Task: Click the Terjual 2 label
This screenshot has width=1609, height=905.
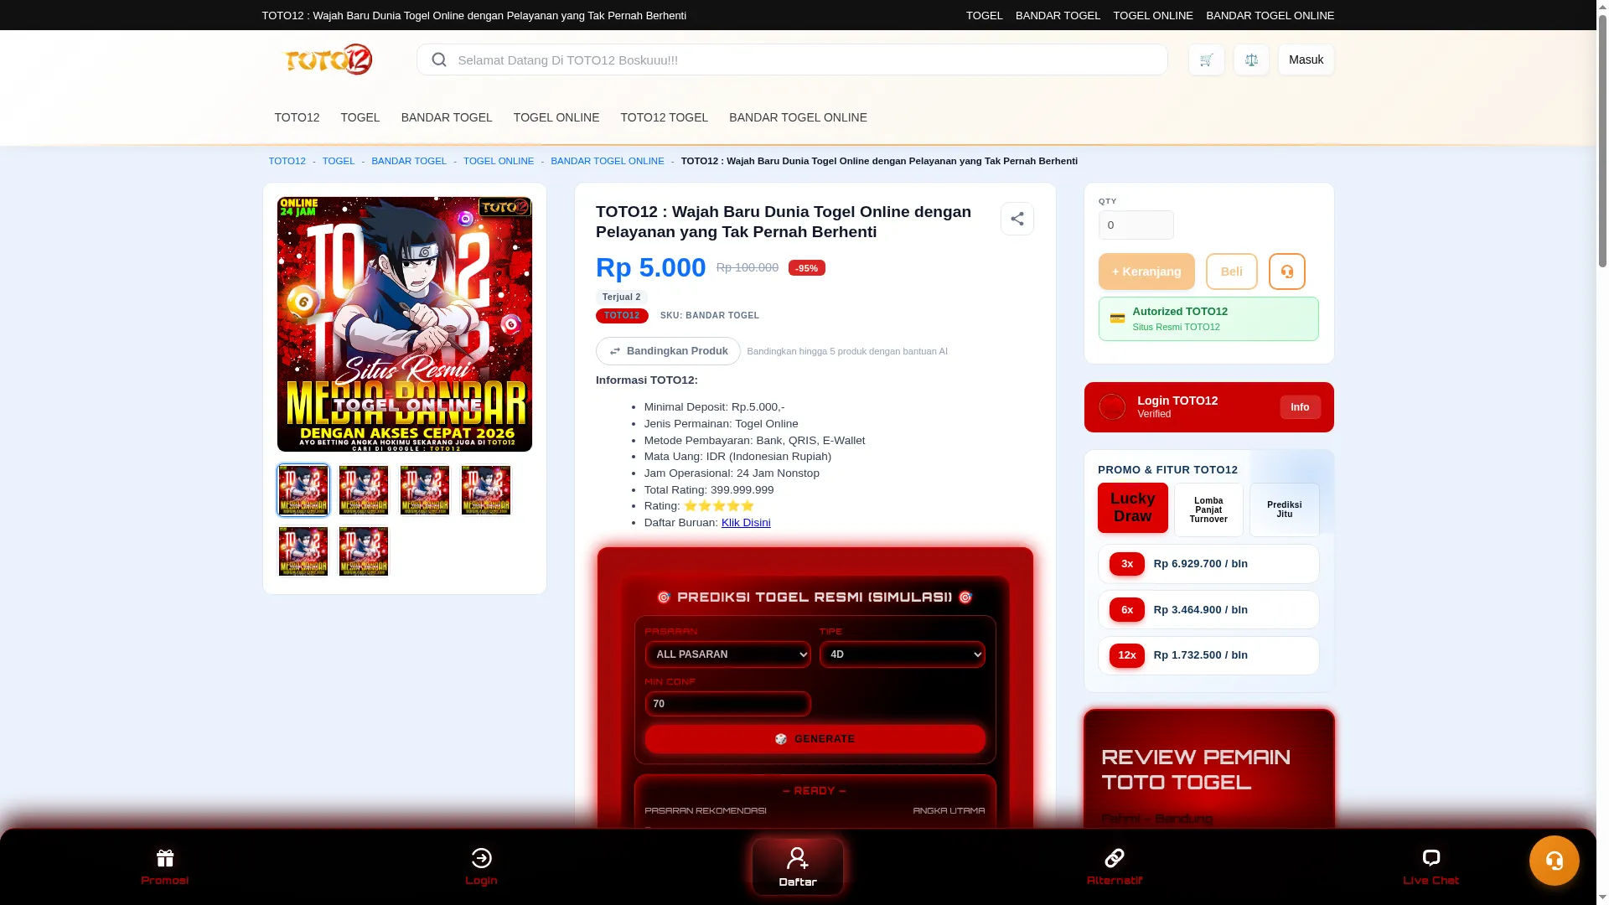Action: (x=621, y=297)
